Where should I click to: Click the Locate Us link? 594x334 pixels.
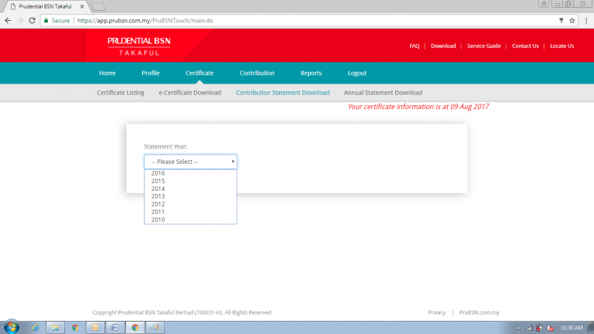pos(562,46)
